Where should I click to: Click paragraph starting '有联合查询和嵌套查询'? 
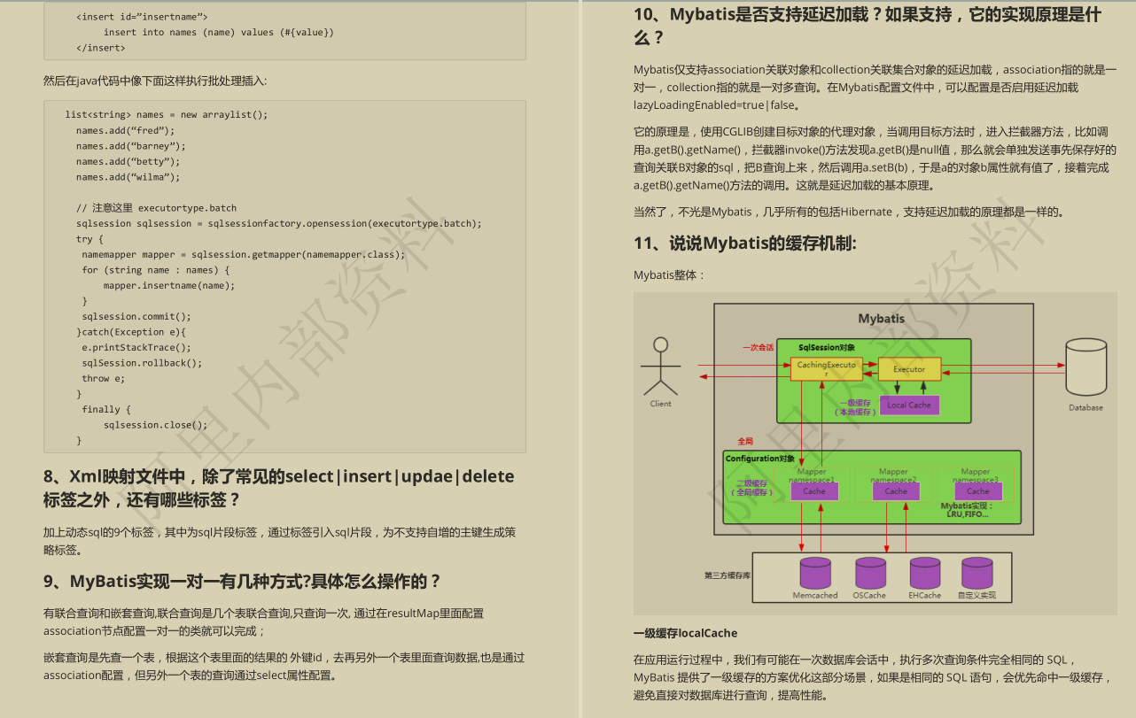[264, 621]
